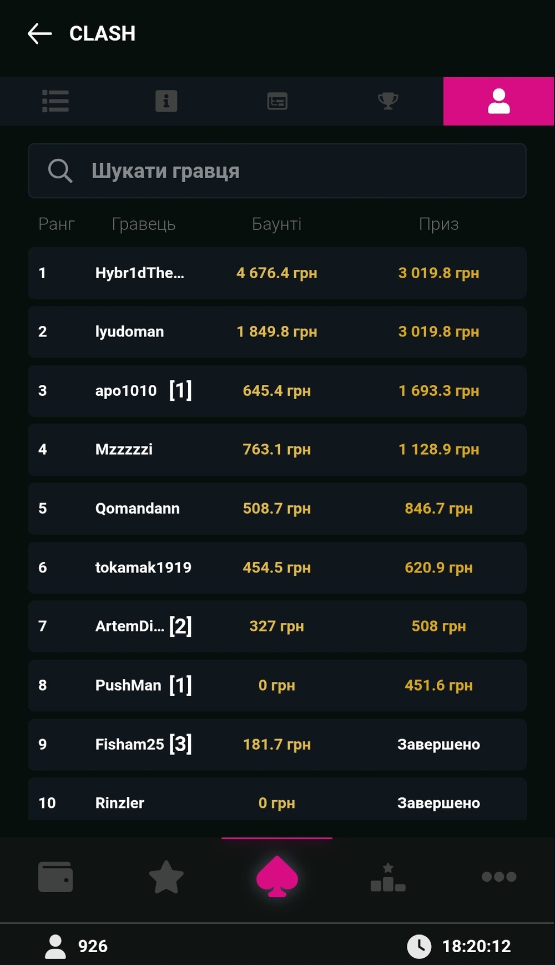The height and width of the screenshot is (965, 555).
Task: Switch to the tables card tab icon
Action: (277, 101)
